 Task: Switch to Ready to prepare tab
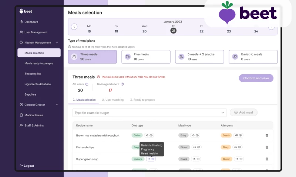coord(142,100)
